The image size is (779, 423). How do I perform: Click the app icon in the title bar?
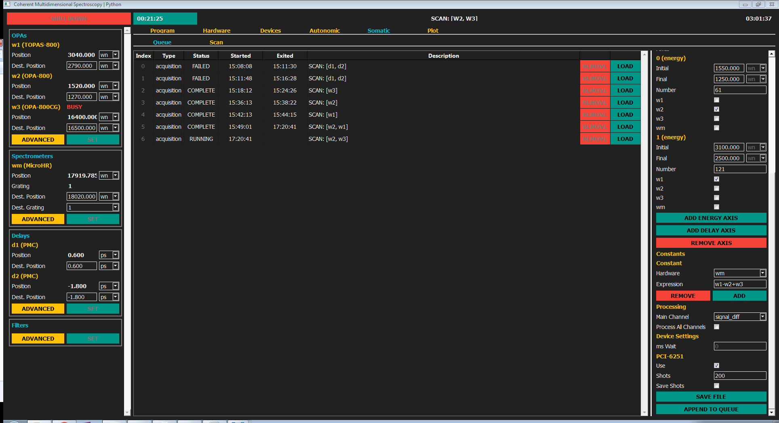[6, 4]
